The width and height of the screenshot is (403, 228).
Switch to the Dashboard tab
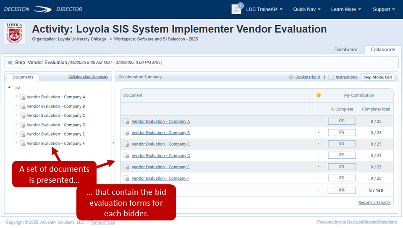[345, 50]
